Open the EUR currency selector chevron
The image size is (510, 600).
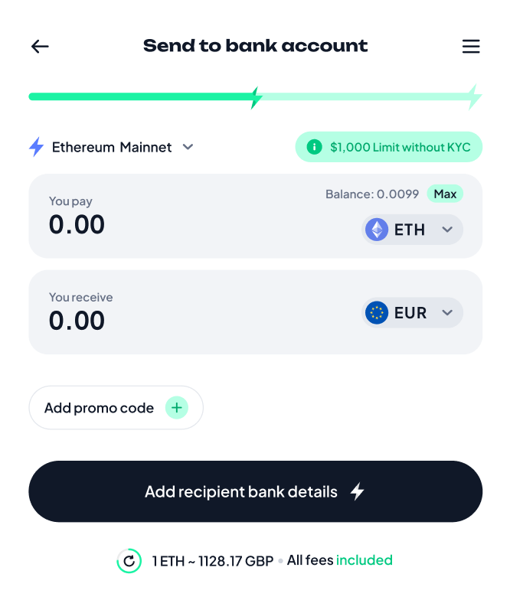tap(447, 312)
